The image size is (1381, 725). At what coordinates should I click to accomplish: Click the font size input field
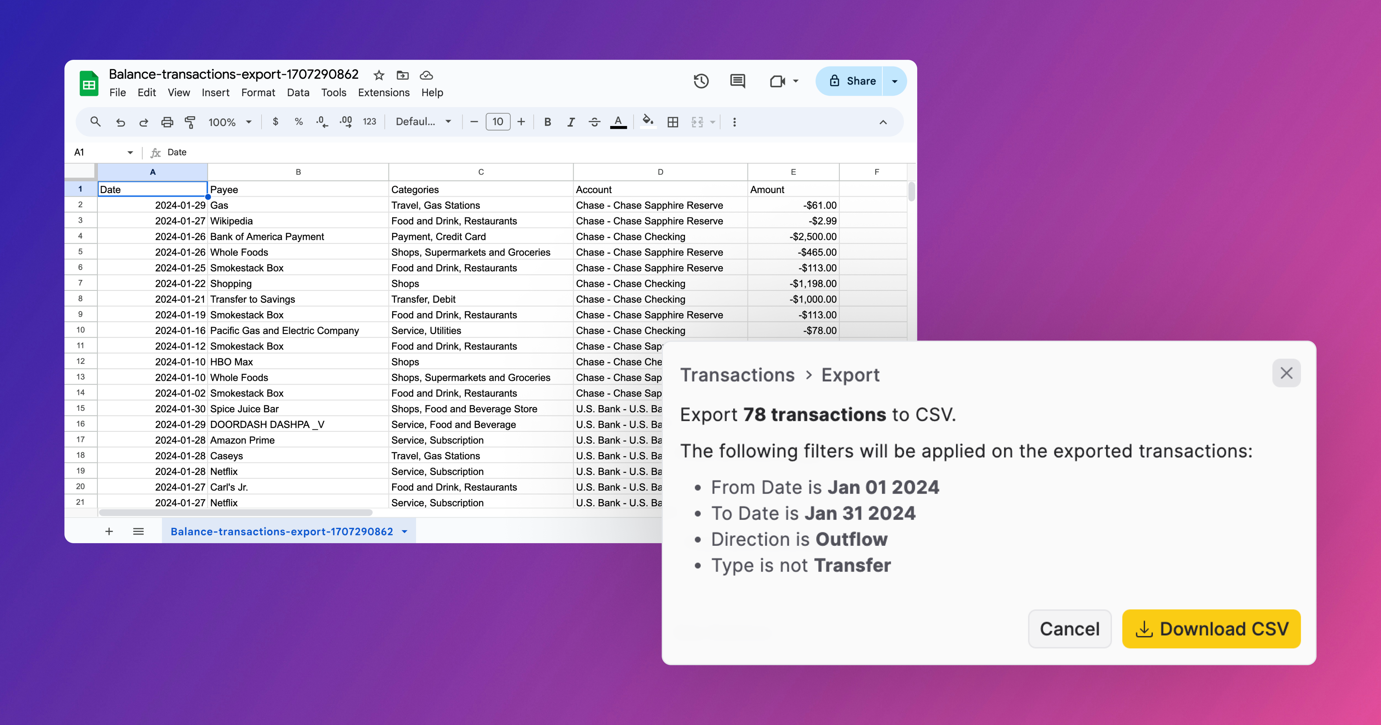coord(497,122)
